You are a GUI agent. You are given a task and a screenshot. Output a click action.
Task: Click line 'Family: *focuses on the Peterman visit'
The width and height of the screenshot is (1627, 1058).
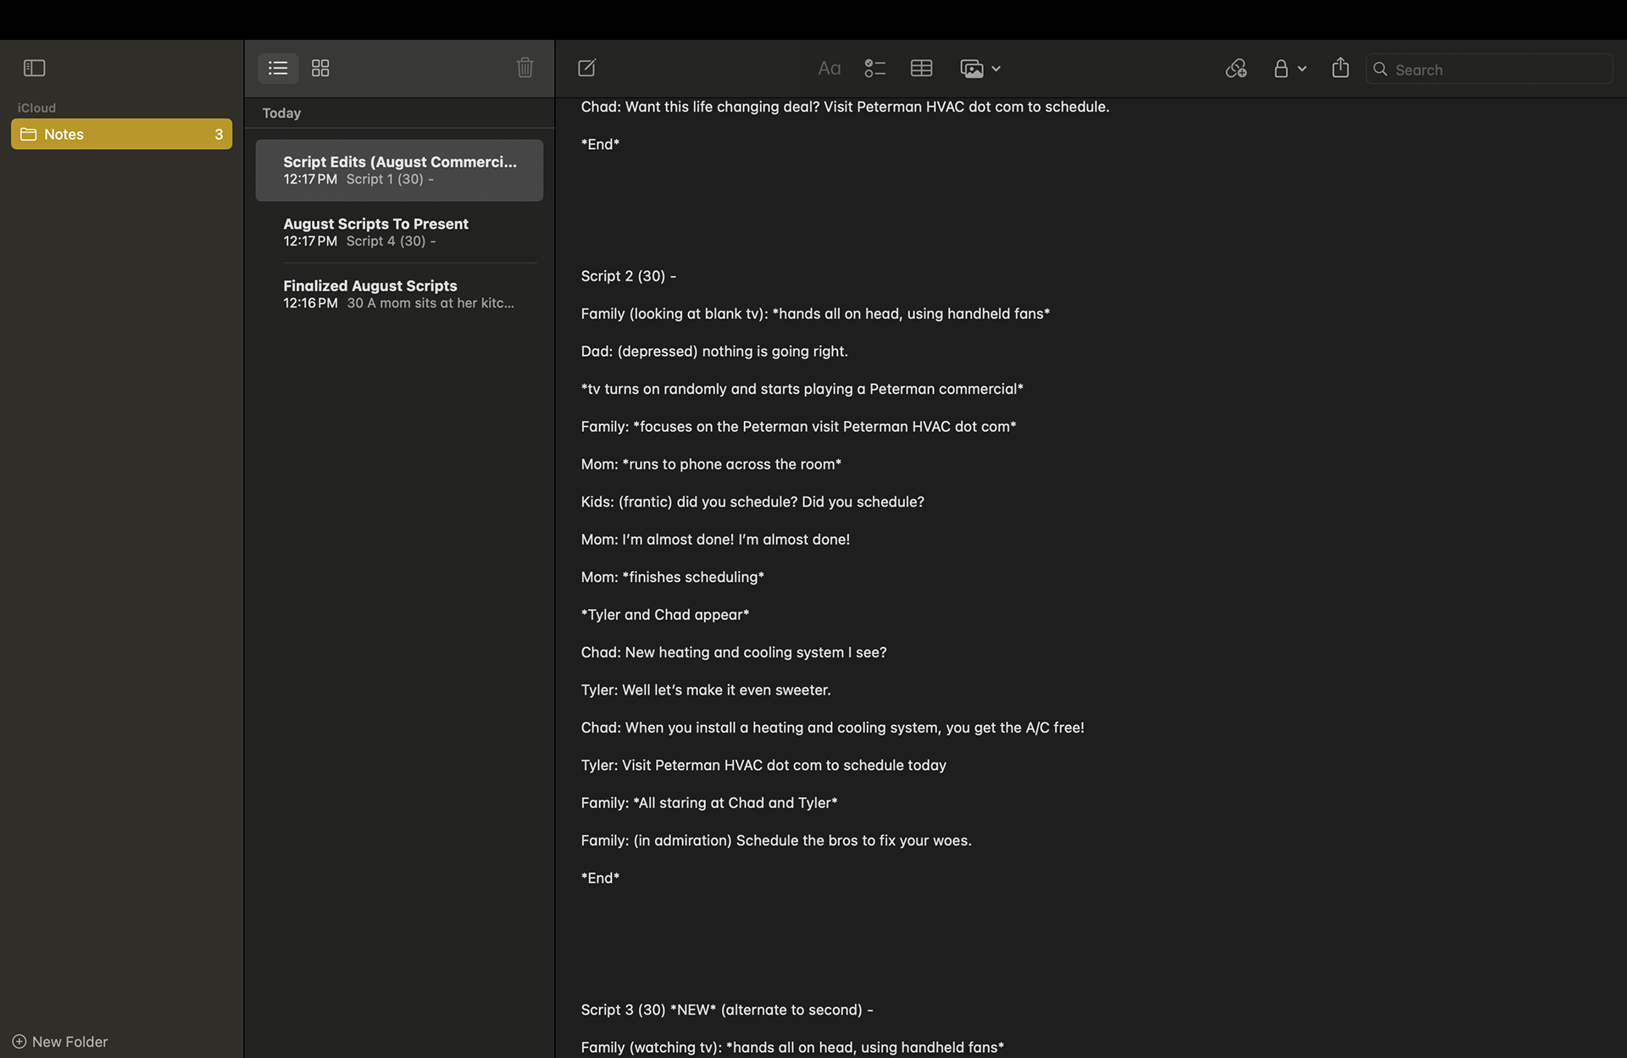[798, 427]
